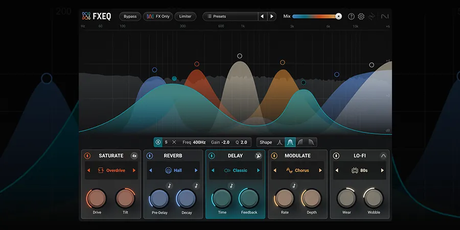Image resolution: width=460 pixels, height=230 pixels.
Task: Select previous Delay type before Classic
Action: (213, 170)
